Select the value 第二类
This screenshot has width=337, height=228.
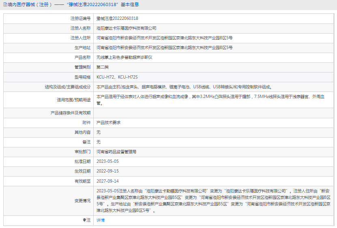click(x=103, y=67)
